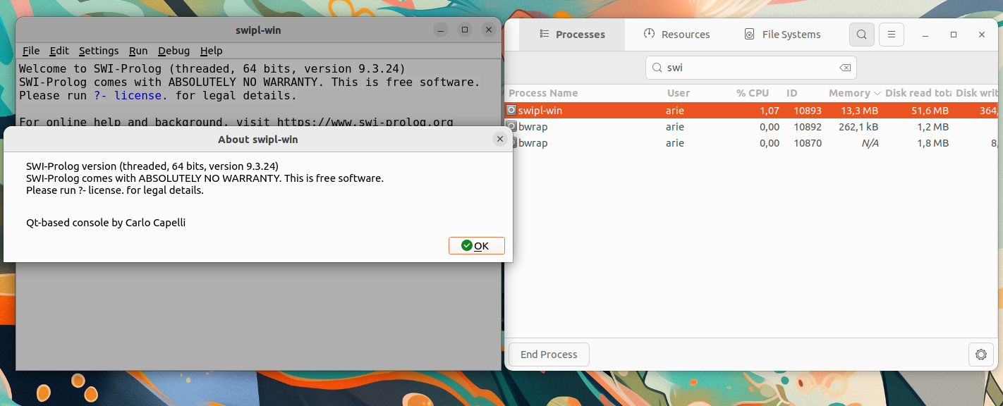Click the N/A memory cell

click(x=870, y=143)
